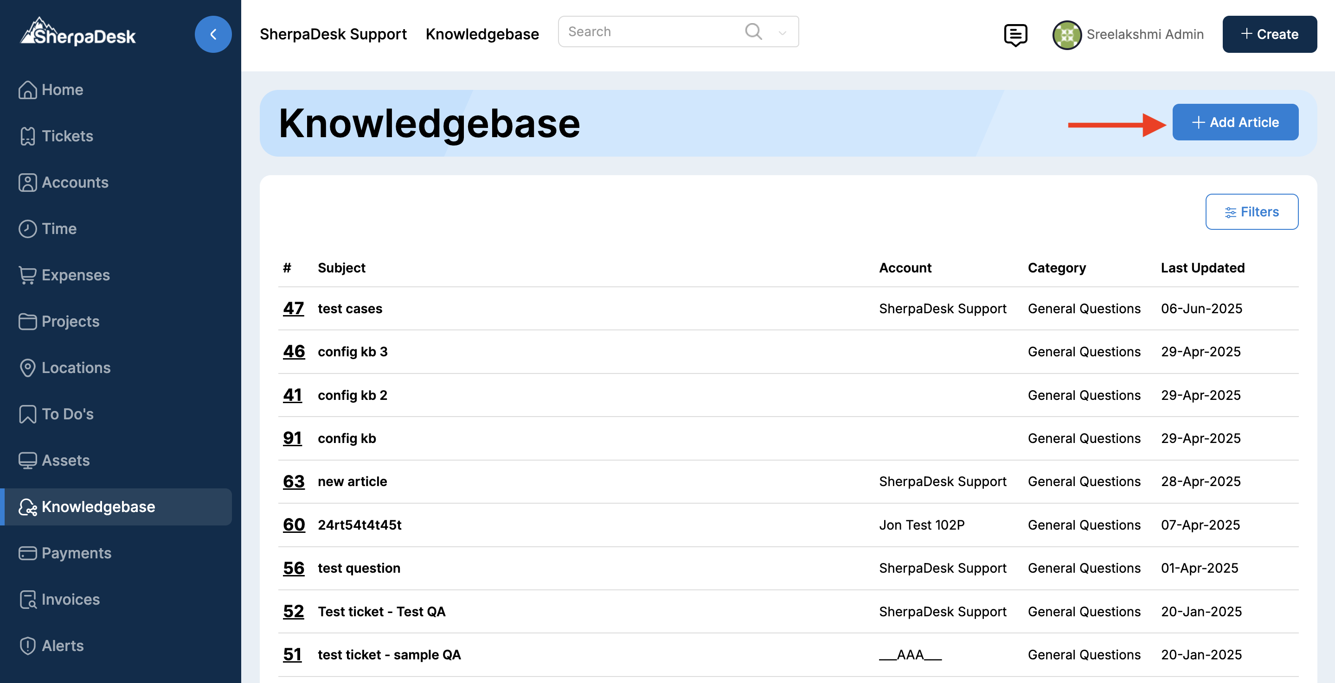
Task: Click the Tickets icon in sidebar
Action: [x=27, y=136]
